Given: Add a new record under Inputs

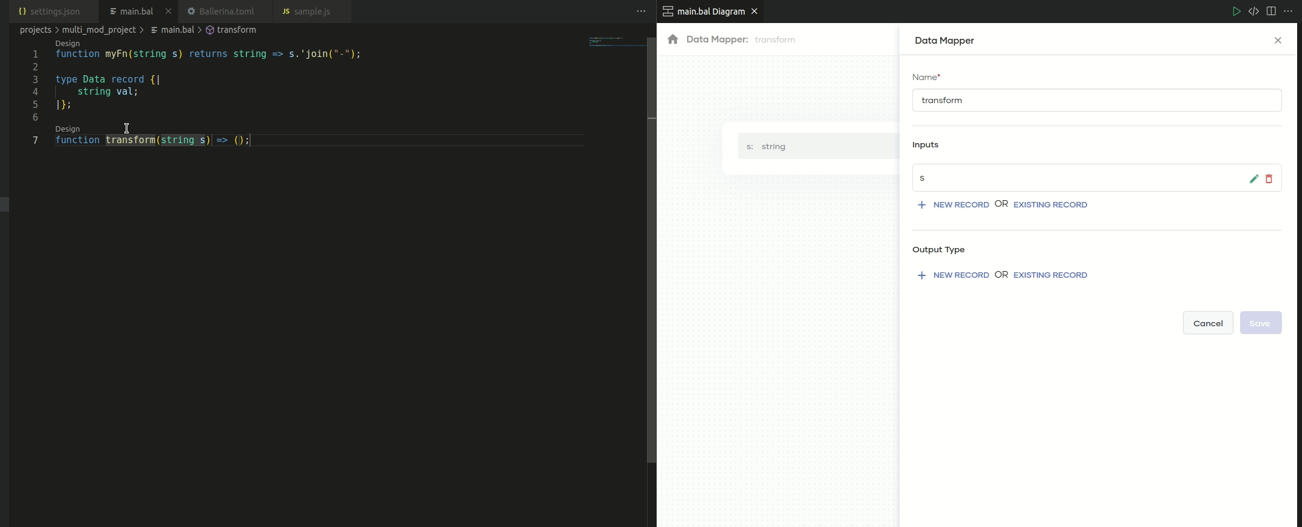Looking at the screenshot, I should click(x=953, y=205).
